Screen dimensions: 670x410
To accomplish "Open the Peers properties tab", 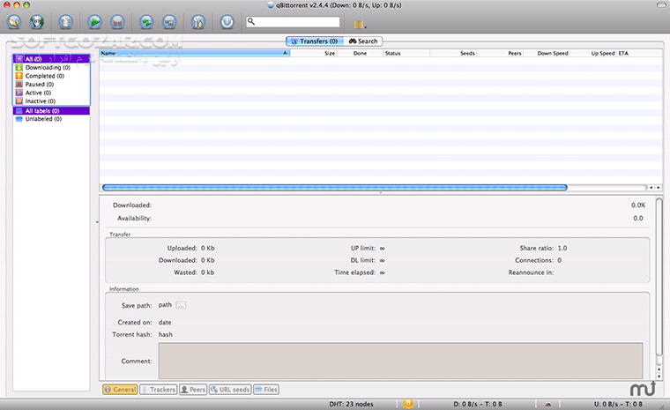I will (x=193, y=390).
